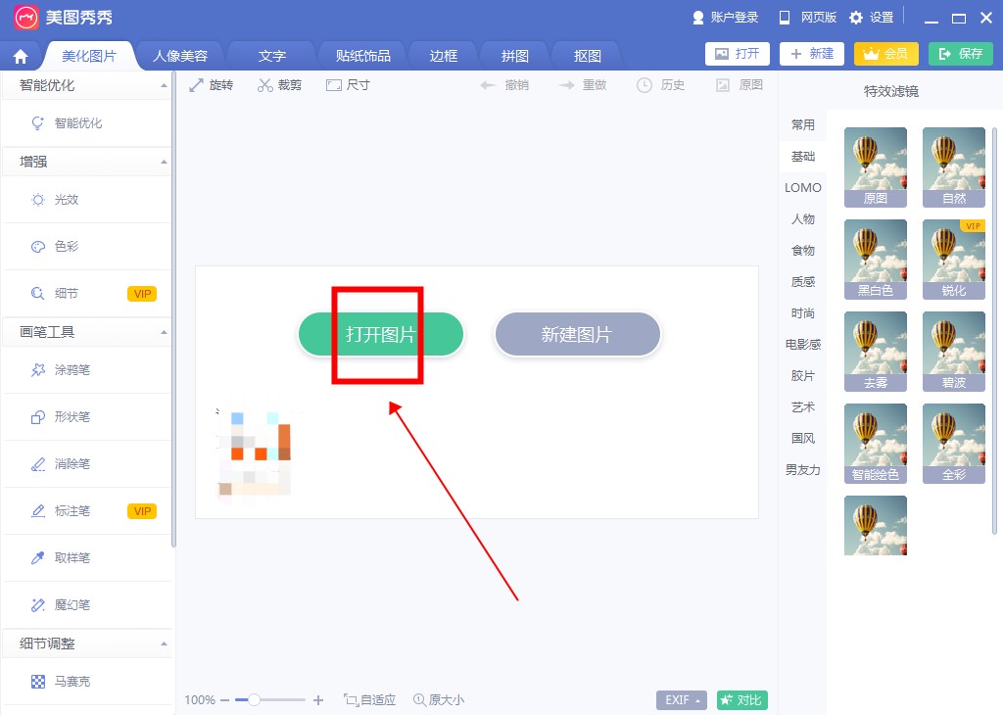Apply 自然 filter thumbnail
The image size is (1003, 715).
click(954, 167)
